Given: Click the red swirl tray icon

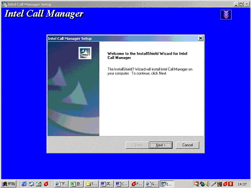Looking at the screenshot, I should point(225,184).
